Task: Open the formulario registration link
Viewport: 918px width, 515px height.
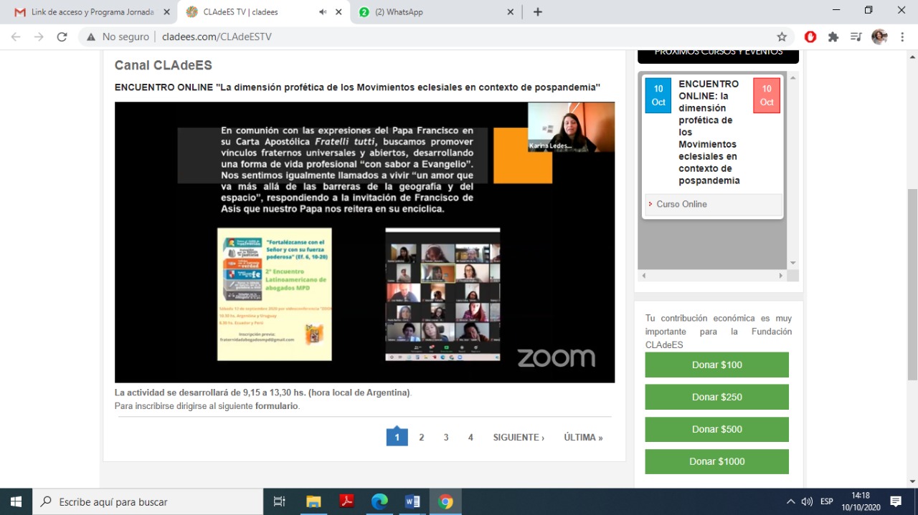Action: pos(277,406)
